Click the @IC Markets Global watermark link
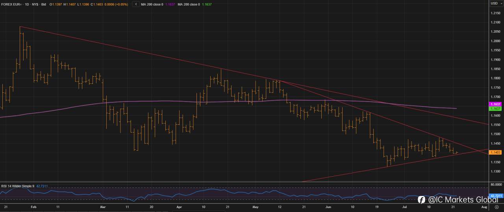The height and width of the screenshot is (212, 504). tap(463, 200)
